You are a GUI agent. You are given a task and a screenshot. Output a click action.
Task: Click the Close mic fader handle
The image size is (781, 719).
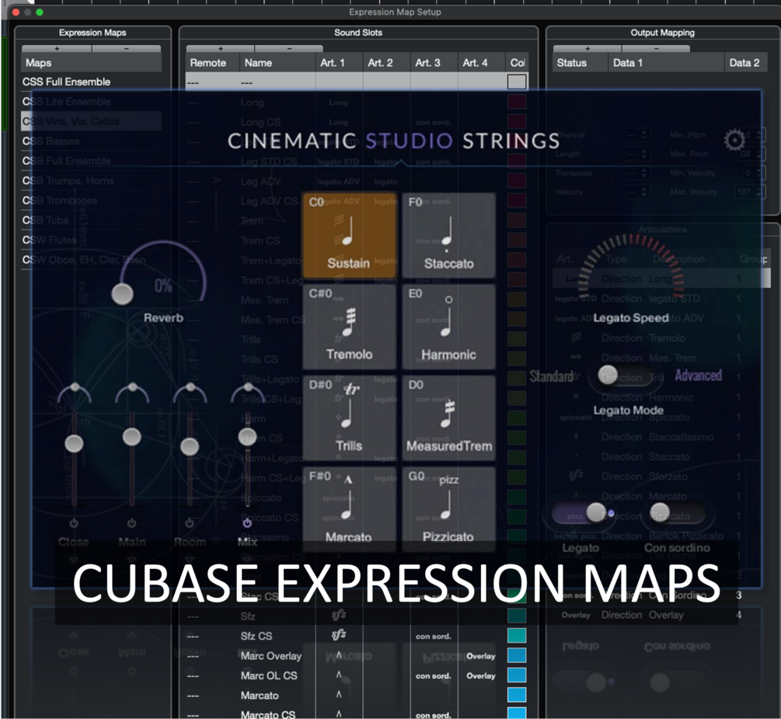[75, 443]
